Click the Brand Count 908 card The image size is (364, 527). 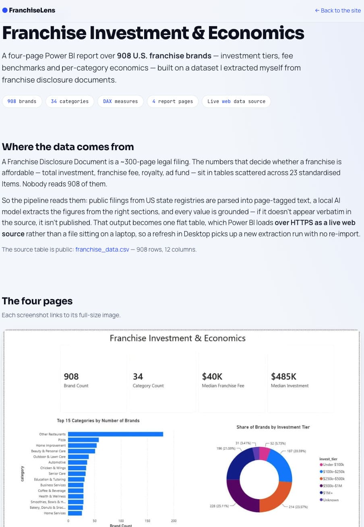93,379
